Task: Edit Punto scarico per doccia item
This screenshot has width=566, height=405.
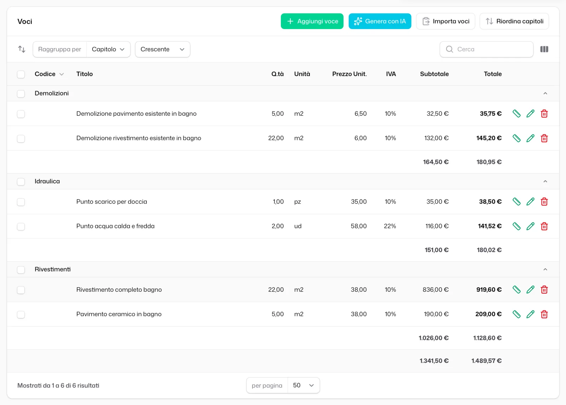Action: click(530, 201)
